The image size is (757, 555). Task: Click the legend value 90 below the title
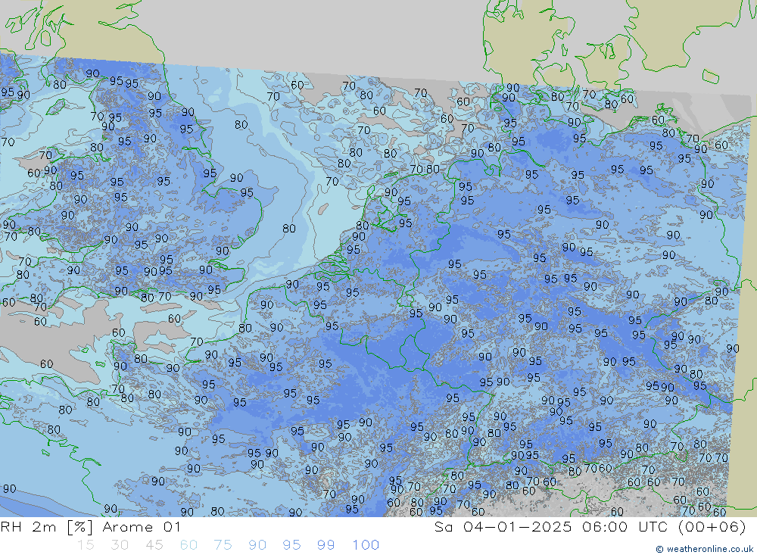tap(257, 545)
